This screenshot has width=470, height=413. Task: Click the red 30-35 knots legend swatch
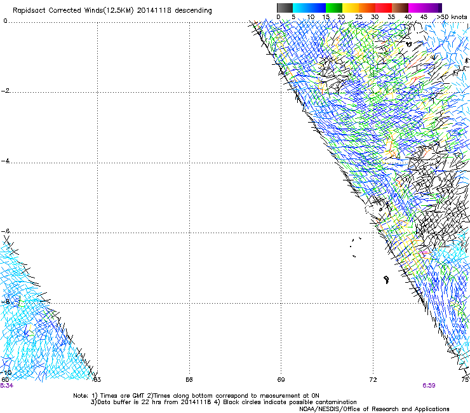(384, 8)
